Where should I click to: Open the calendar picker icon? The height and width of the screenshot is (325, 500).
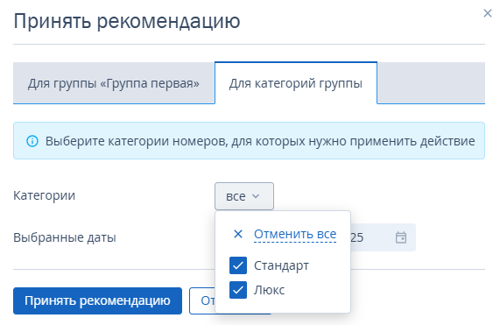(x=401, y=237)
